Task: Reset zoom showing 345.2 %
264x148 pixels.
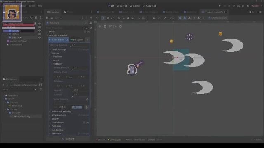Action: [113, 26]
